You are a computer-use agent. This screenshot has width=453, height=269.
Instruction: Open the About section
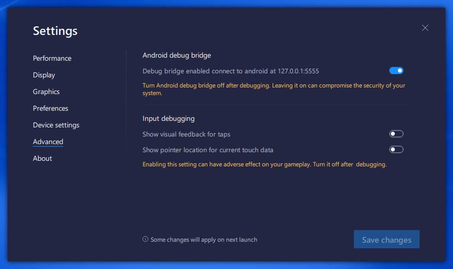click(x=42, y=158)
